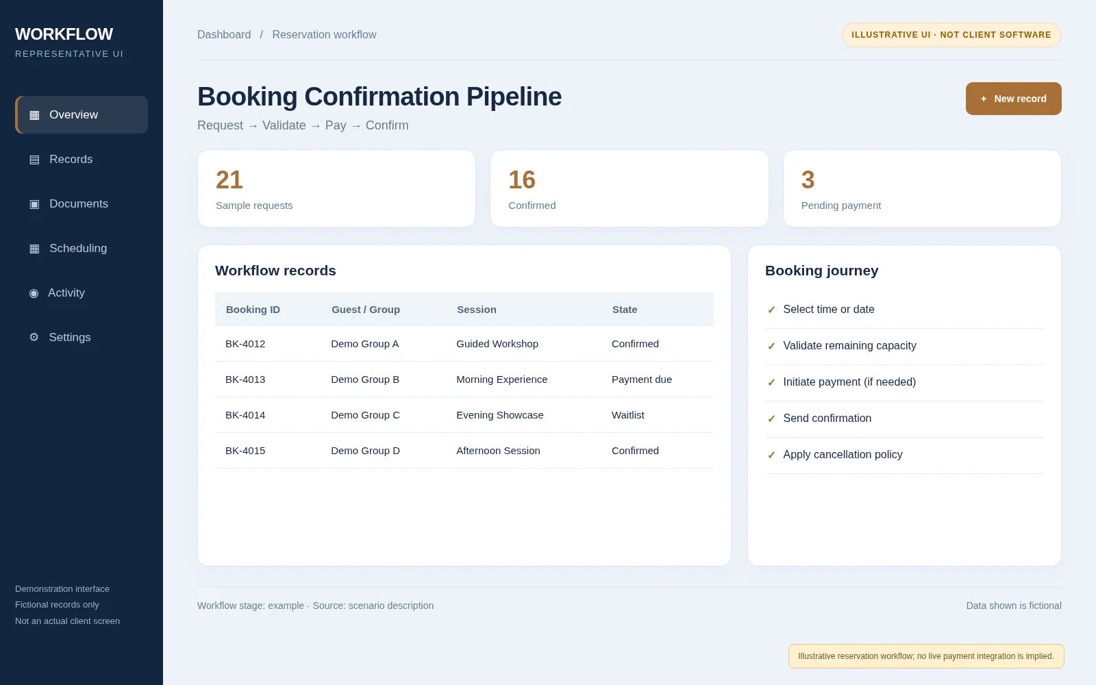Click the Overview grid icon in sidebar

point(34,115)
